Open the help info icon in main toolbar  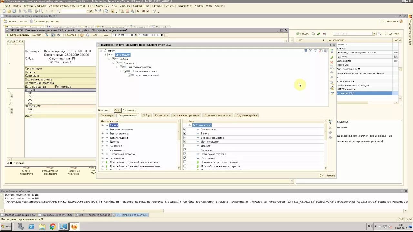[112, 11]
